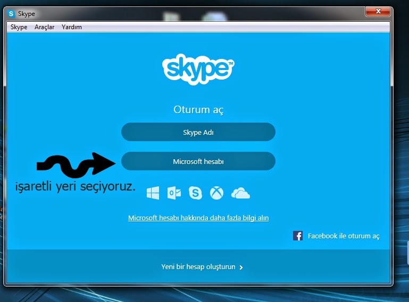Click the large Skype cloud logo

[x=198, y=67]
